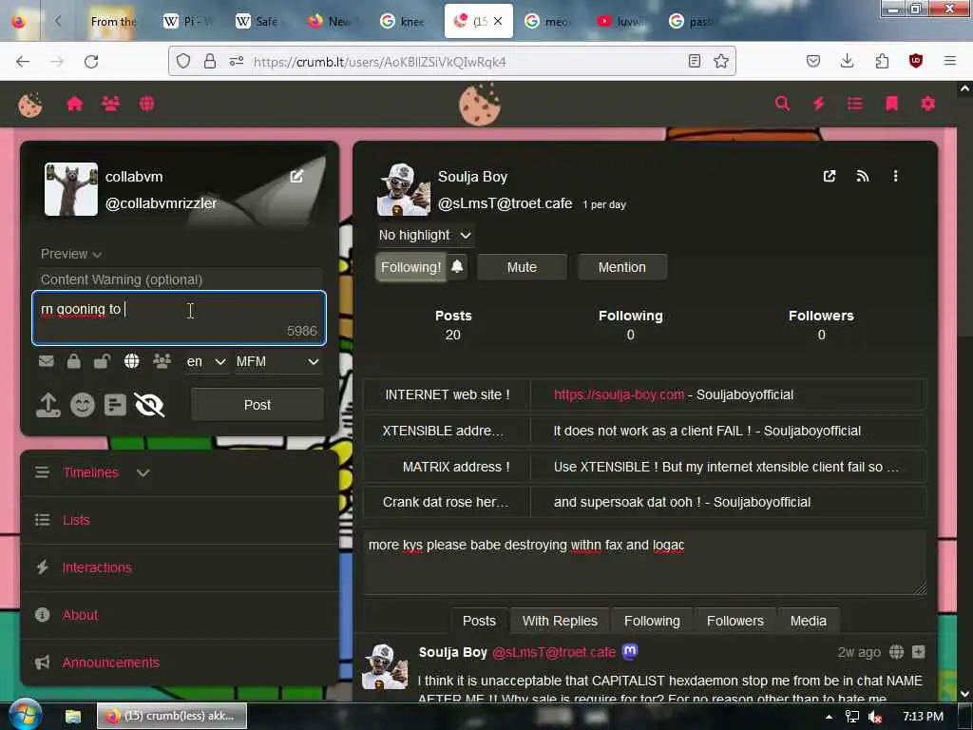The image size is (973, 730).
Task: Open the three-dot account actions menu
Action: [x=895, y=176]
